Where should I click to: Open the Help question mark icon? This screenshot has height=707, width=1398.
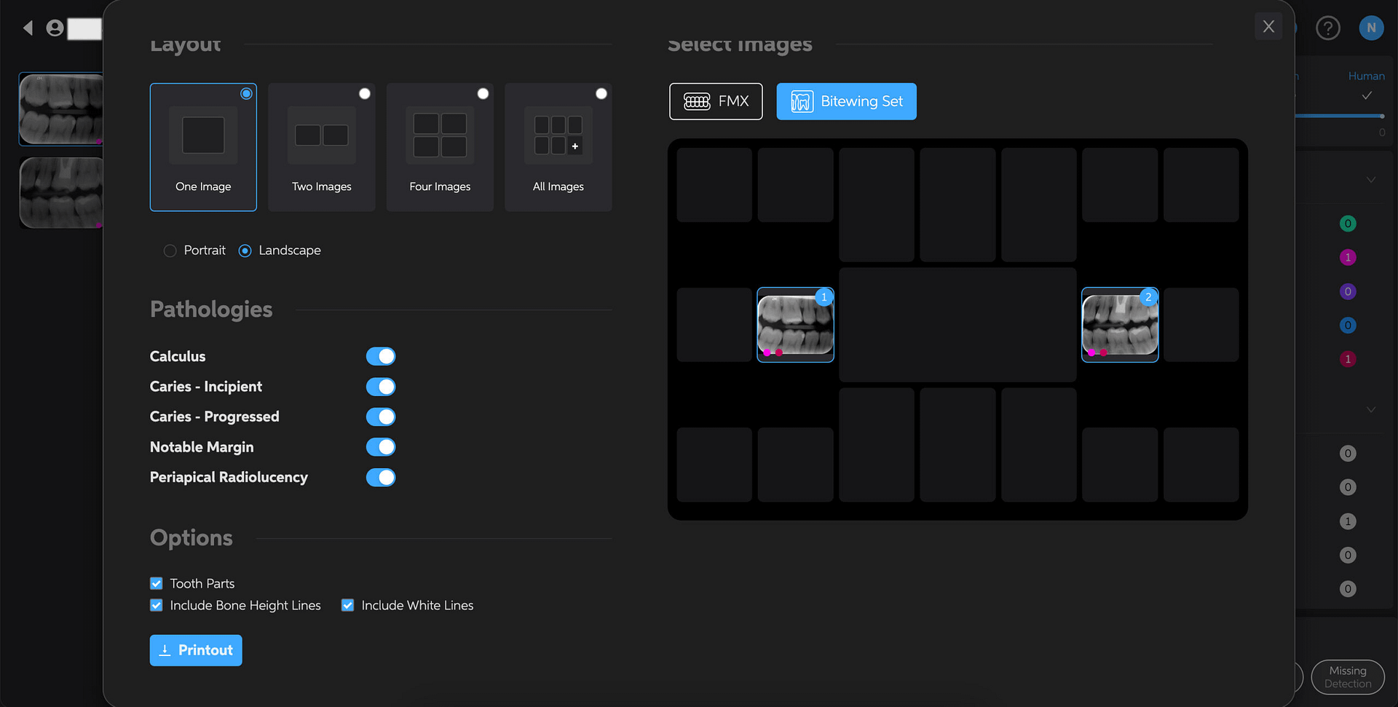1328,28
